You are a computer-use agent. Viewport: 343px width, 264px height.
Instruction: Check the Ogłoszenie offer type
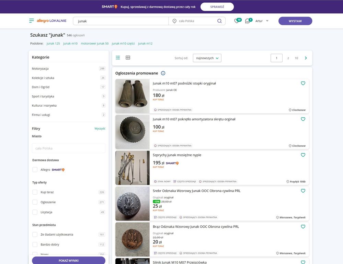[x=35, y=202]
